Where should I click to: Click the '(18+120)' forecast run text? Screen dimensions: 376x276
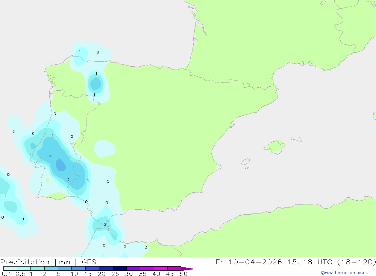point(357,262)
